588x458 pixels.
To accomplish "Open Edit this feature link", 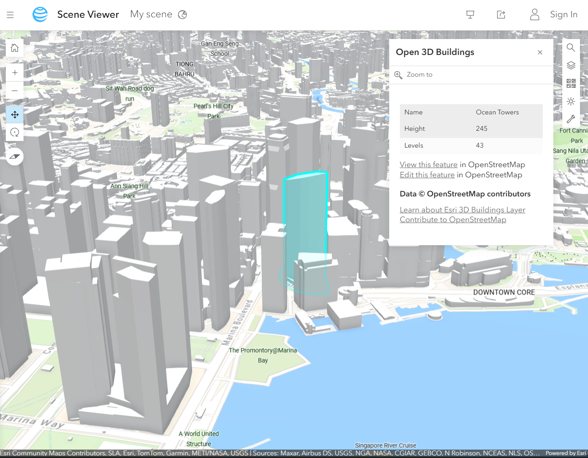I will coord(427,175).
